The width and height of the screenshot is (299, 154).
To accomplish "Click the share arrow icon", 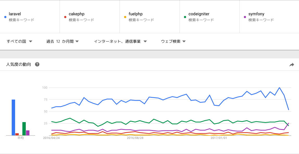I will point(291,65).
